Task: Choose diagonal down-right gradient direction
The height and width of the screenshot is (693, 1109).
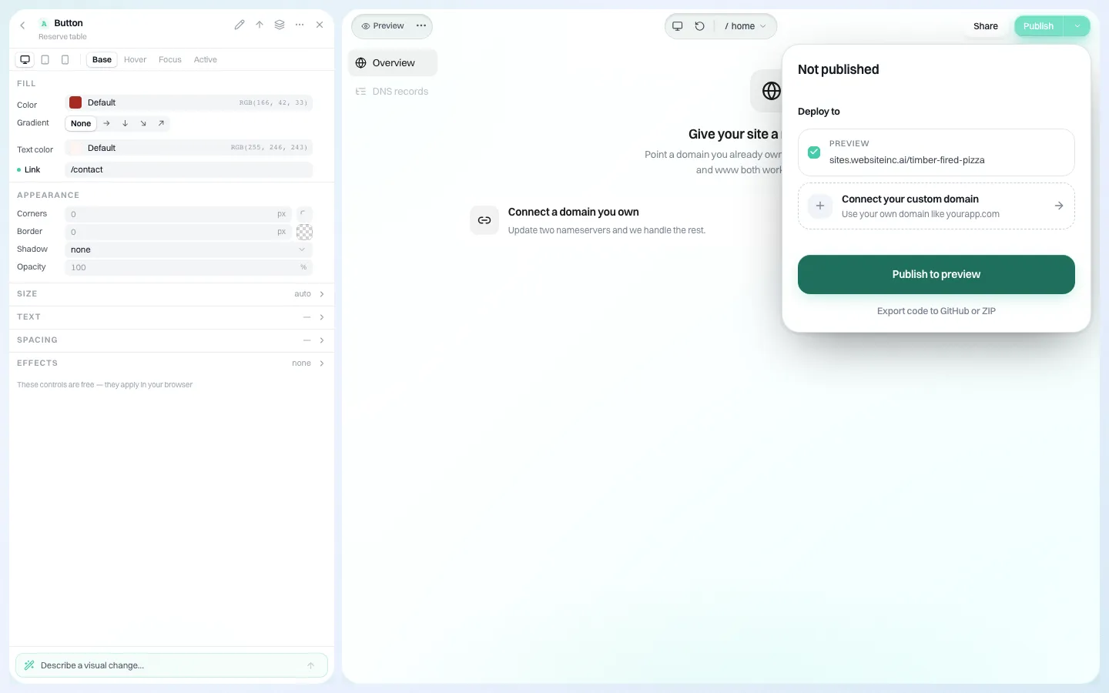Action: (143, 123)
